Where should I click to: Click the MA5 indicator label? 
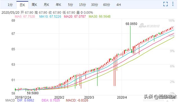coord(25,17)
